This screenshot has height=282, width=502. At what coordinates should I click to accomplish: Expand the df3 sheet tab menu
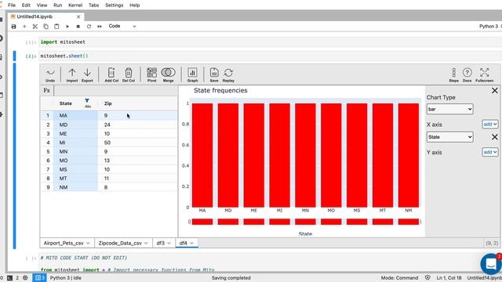(x=169, y=244)
